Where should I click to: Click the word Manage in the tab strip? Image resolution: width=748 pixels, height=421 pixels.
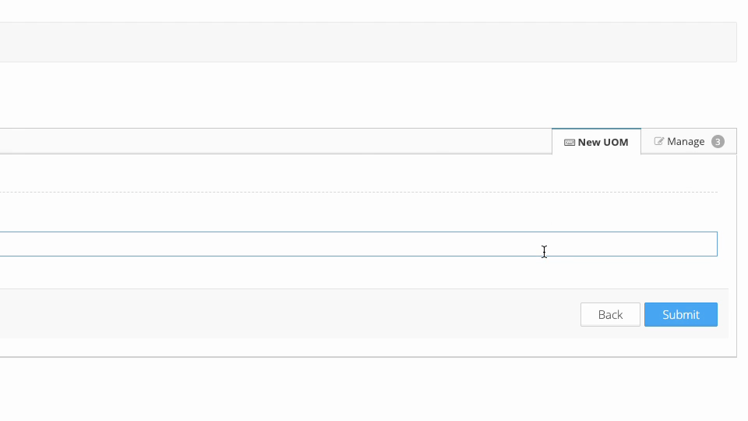click(686, 141)
